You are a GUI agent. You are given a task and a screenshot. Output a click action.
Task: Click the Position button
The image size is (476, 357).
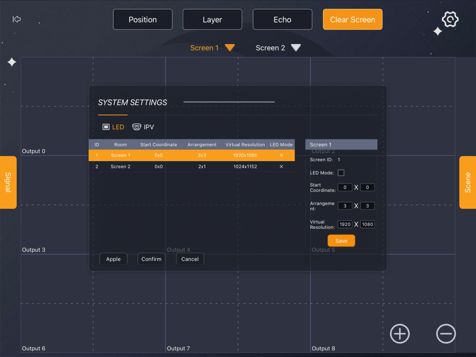[x=143, y=20]
